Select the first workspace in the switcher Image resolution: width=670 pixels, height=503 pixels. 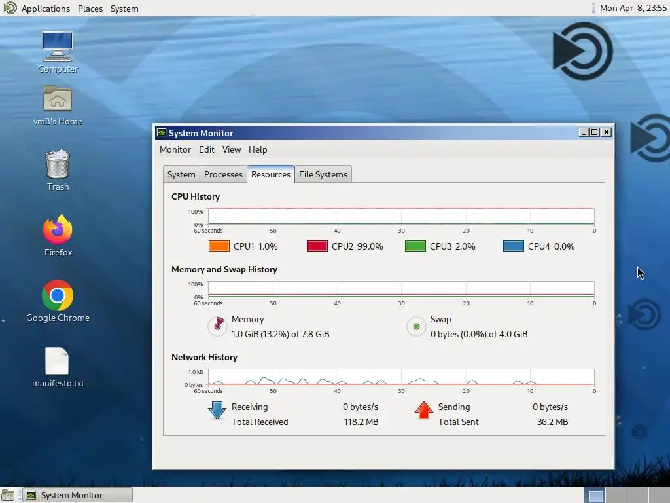click(x=595, y=495)
